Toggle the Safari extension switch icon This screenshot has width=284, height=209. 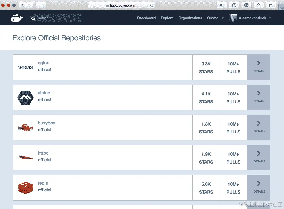pyautogui.click(x=222, y=5)
